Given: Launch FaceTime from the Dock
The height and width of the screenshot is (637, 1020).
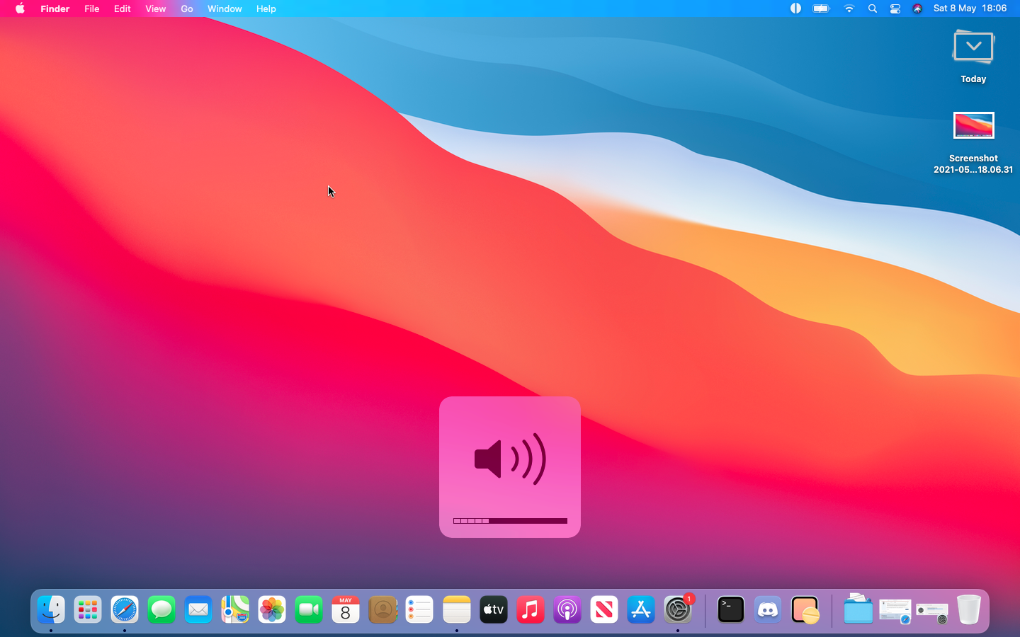Looking at the screenshot, I should [x=309, y=609].
